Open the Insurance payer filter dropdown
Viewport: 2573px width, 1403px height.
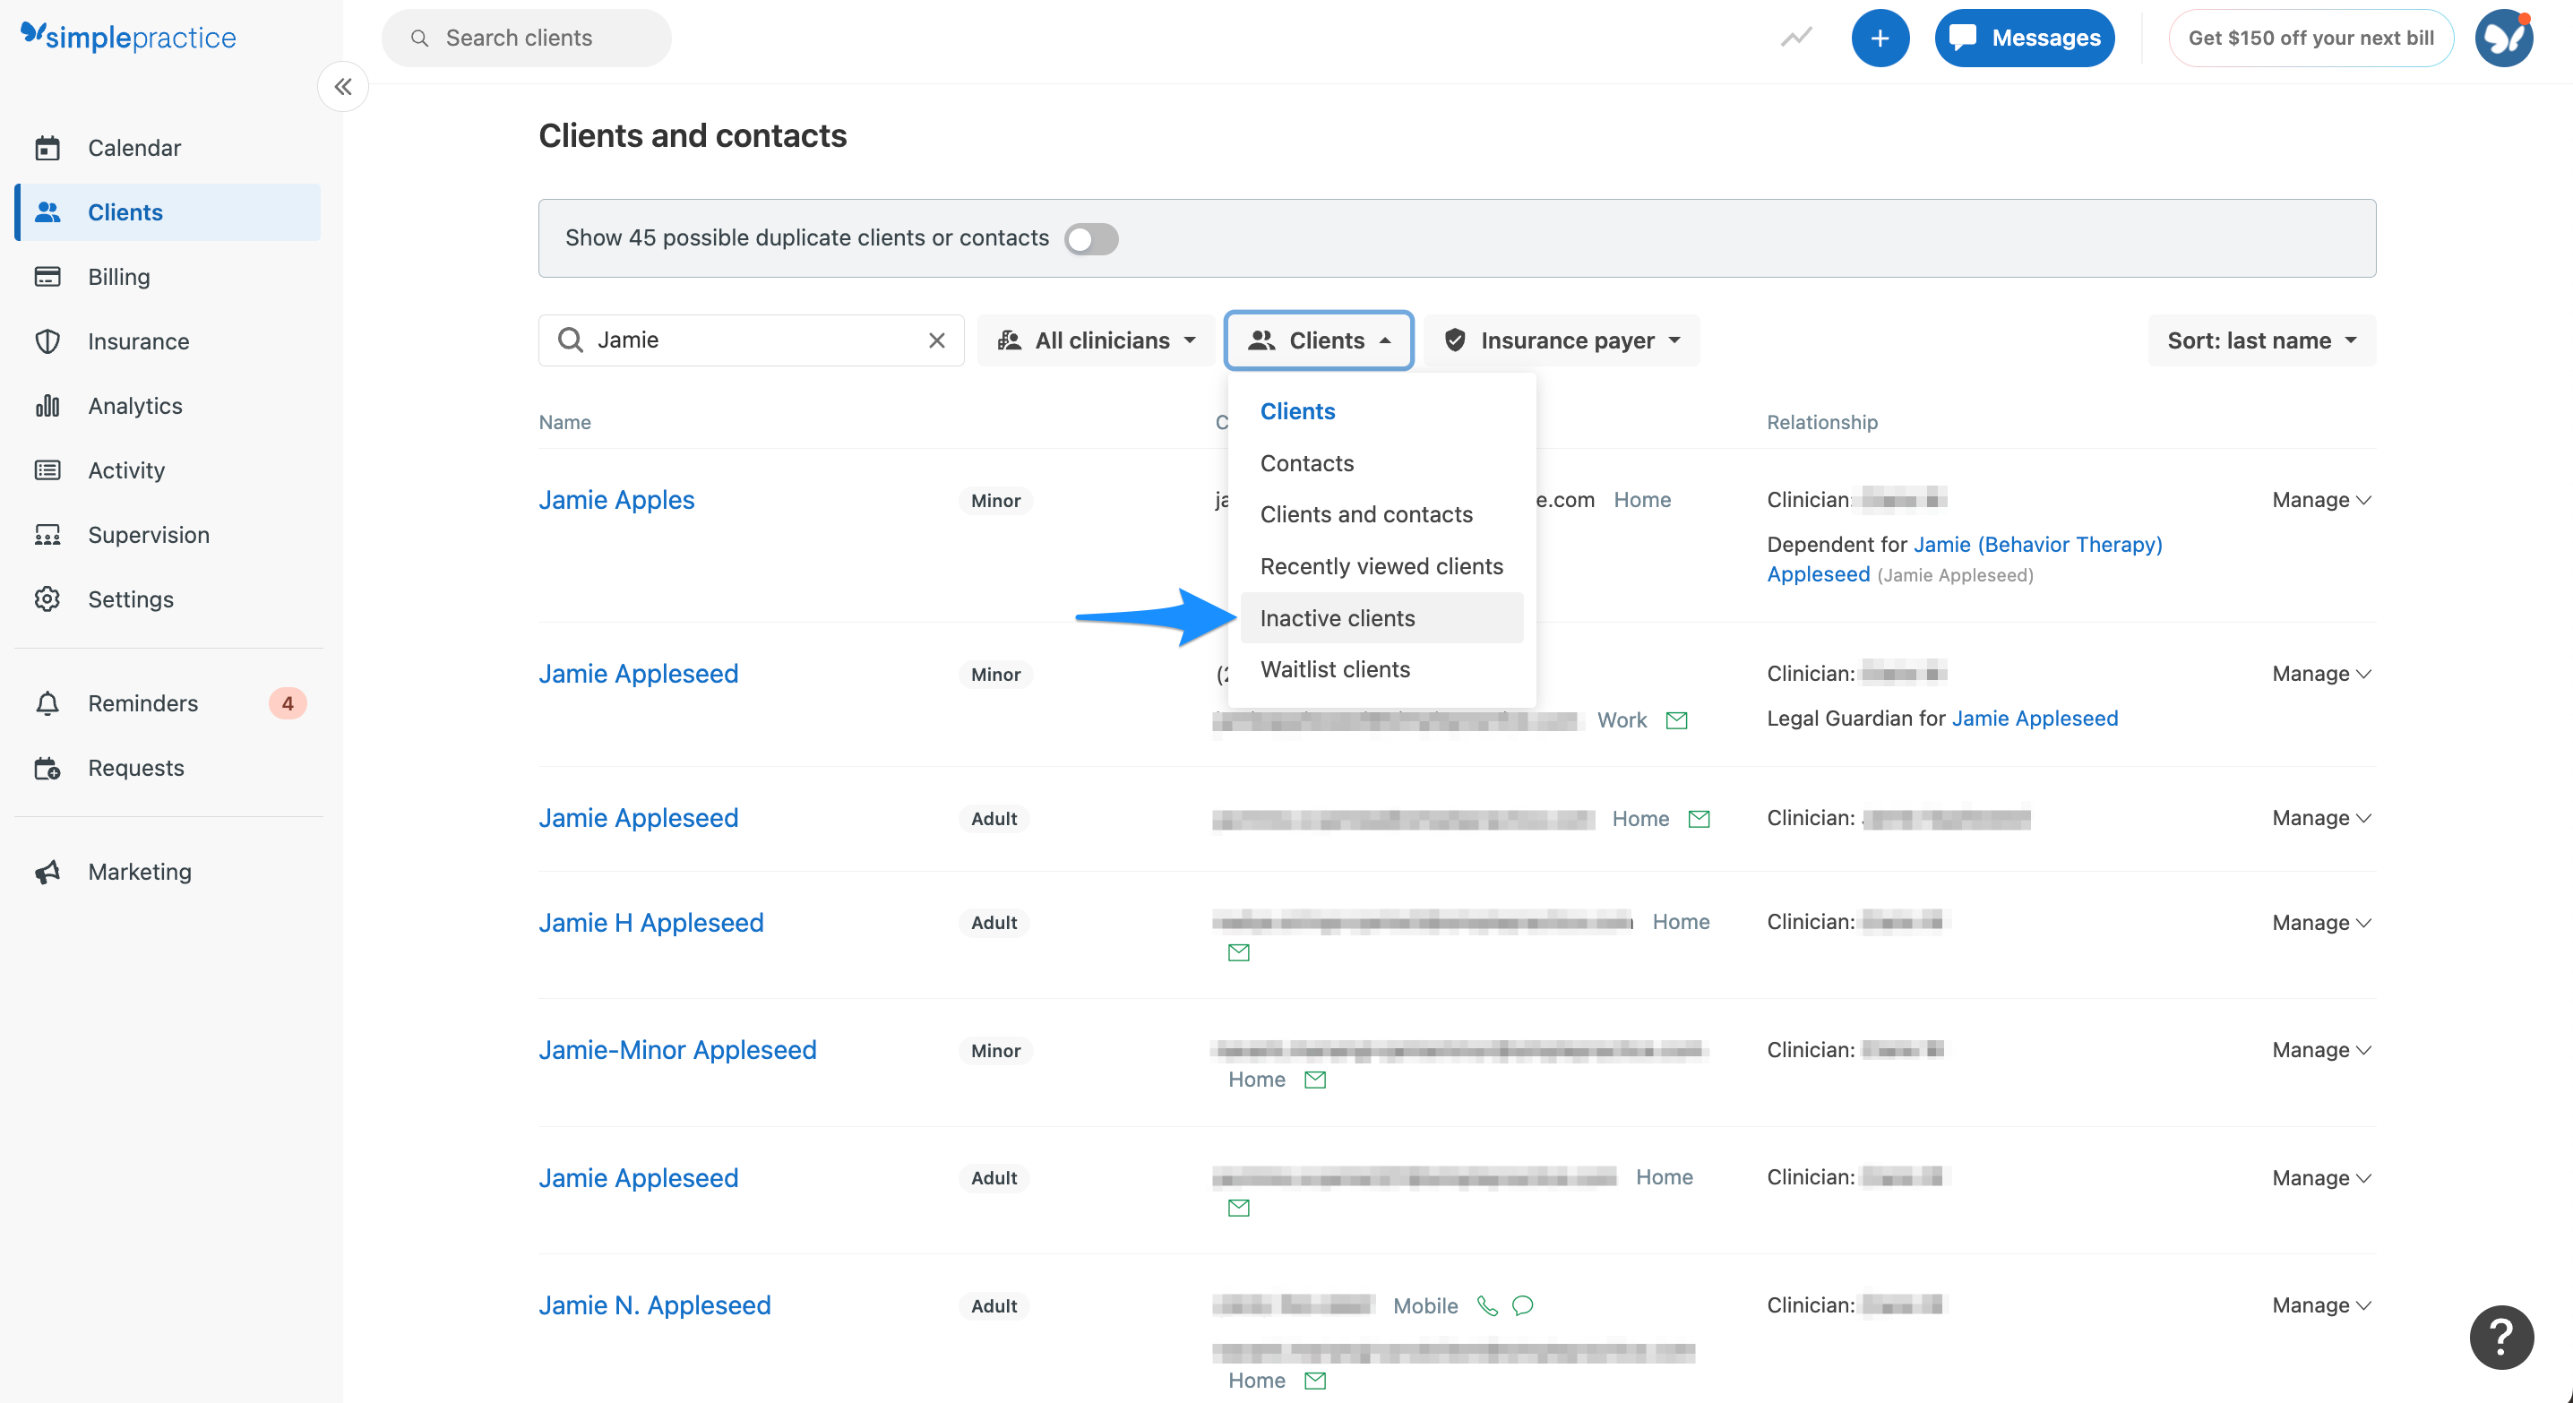coord(1562,340)
